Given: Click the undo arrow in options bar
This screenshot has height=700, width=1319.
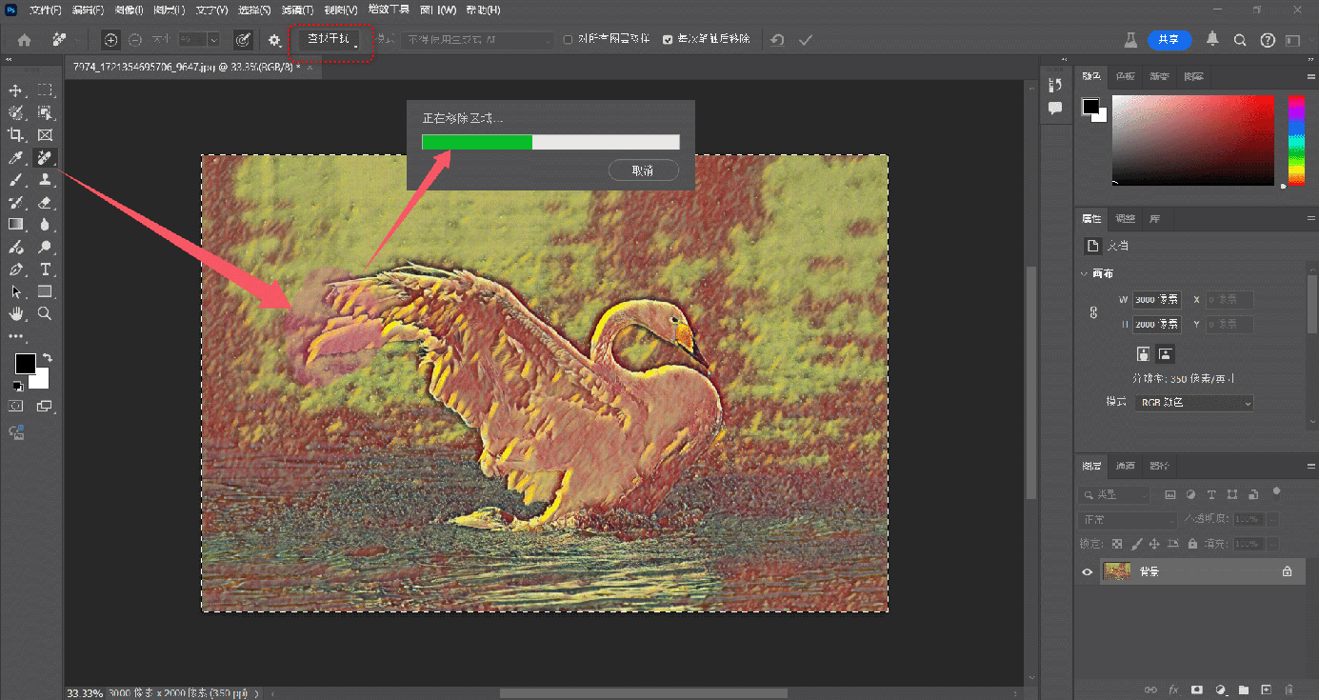Looking at the screenshot, I should (x=777, y=40).
